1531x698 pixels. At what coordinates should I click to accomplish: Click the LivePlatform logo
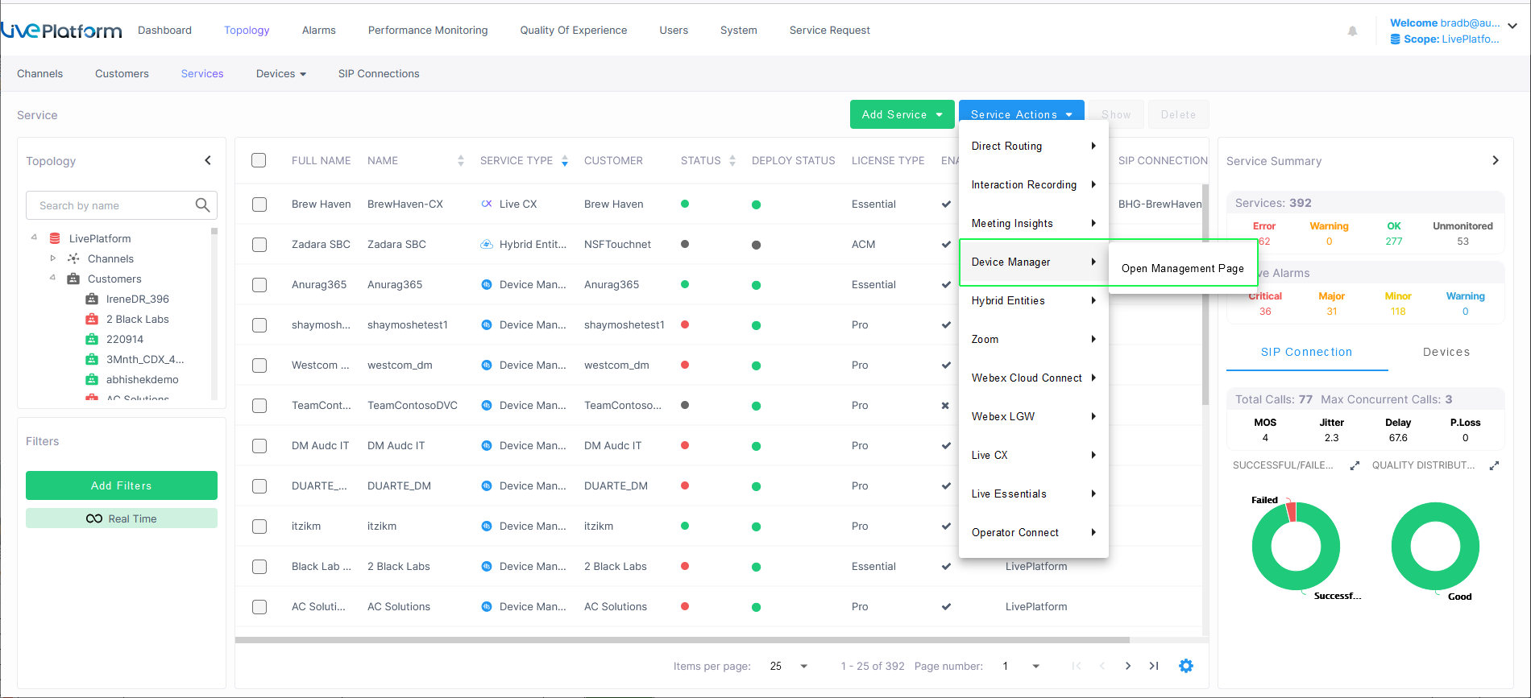pos(61,31)
